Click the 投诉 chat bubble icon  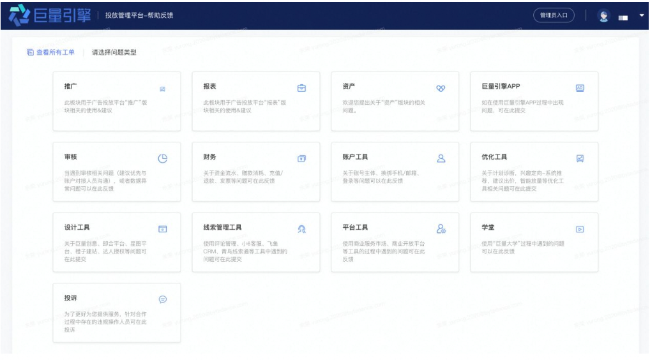pyautogui.click(x=162, y=299)
